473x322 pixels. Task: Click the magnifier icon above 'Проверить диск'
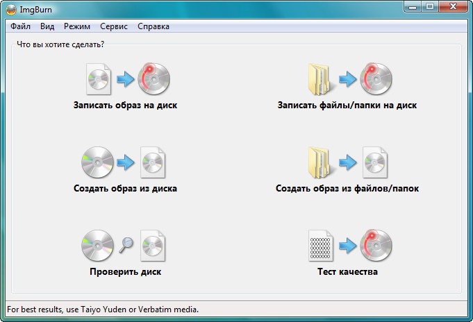tap(125, 245)
